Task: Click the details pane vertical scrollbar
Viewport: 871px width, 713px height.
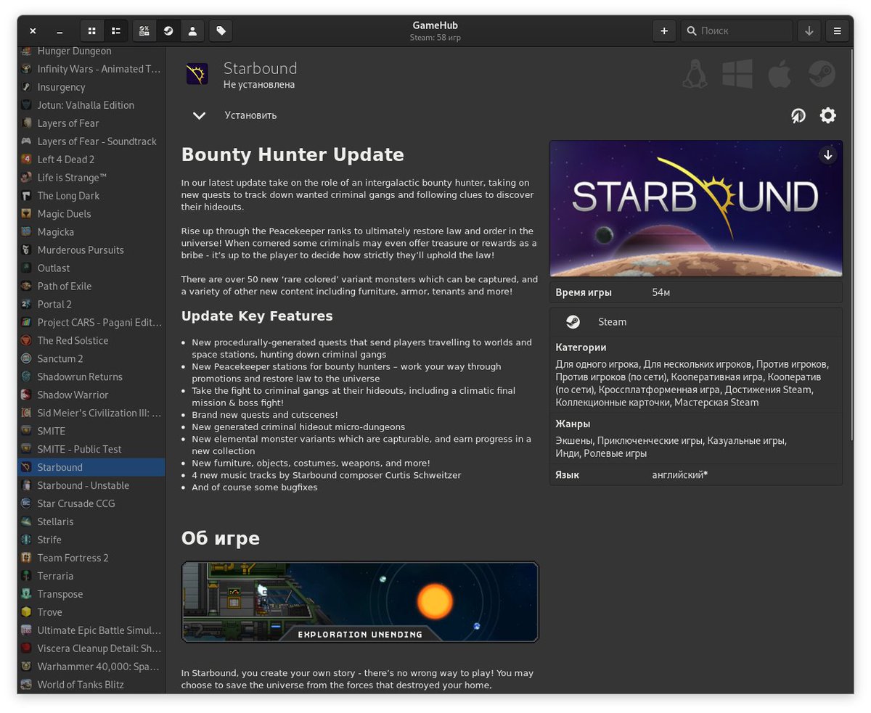Action: point(851,244)
